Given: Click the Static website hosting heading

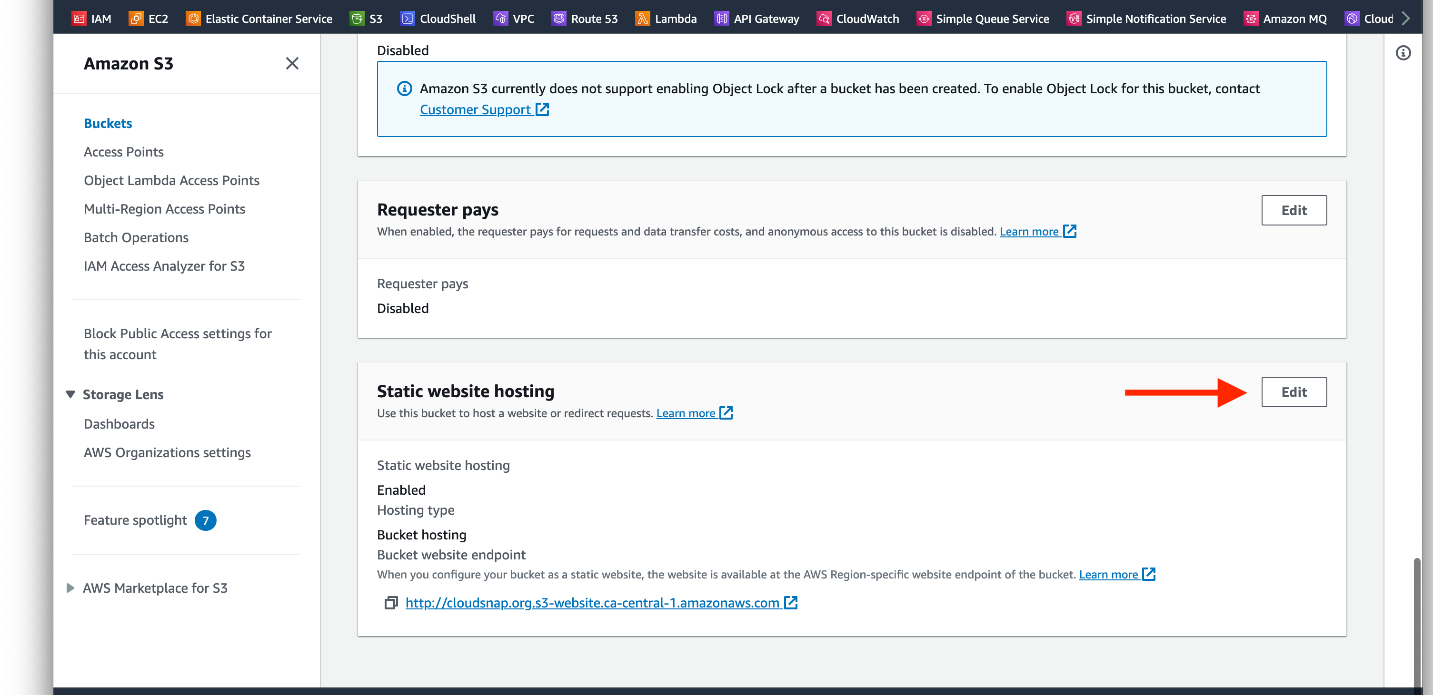Looking at the screenshot, I should [466, 391].
